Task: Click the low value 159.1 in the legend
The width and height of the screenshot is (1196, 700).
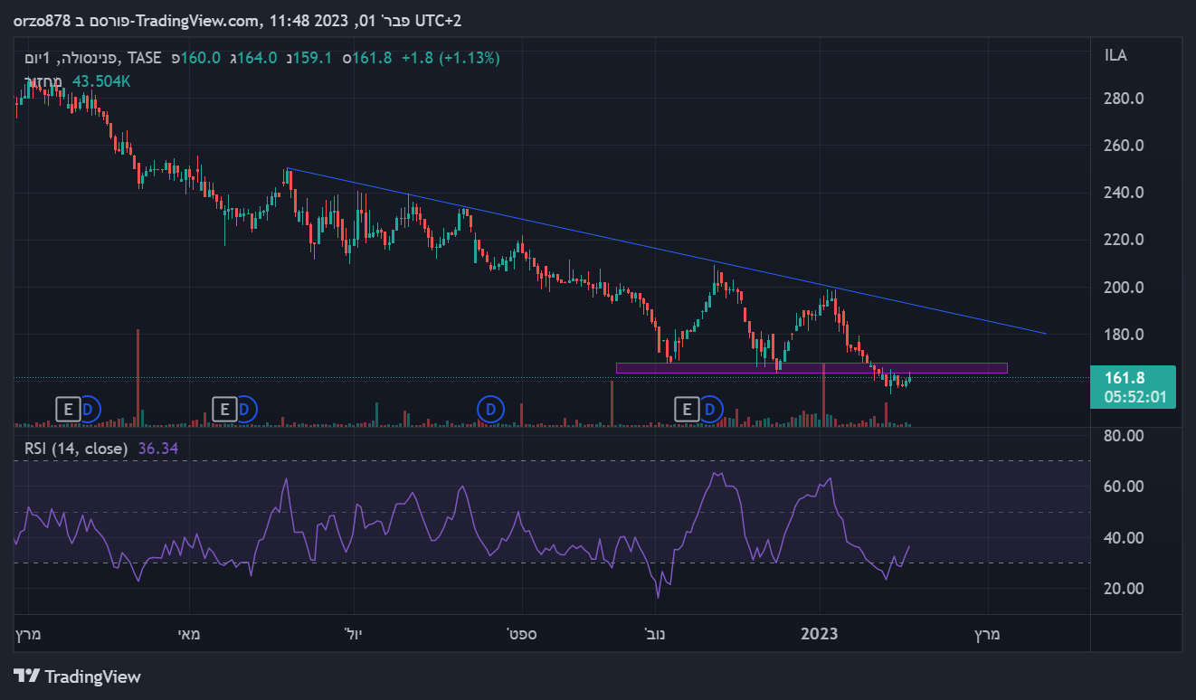Action: tap(312, 58)
